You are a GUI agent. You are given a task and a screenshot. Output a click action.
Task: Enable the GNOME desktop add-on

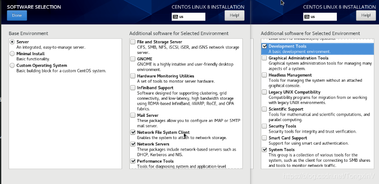133,59
